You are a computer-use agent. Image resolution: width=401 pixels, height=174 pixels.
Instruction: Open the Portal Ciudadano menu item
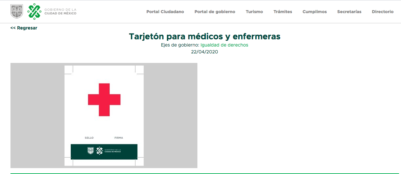point(165,12)
